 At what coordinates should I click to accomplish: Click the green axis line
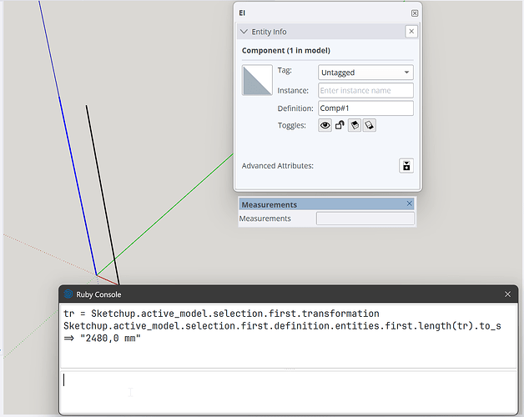point(165,214)
